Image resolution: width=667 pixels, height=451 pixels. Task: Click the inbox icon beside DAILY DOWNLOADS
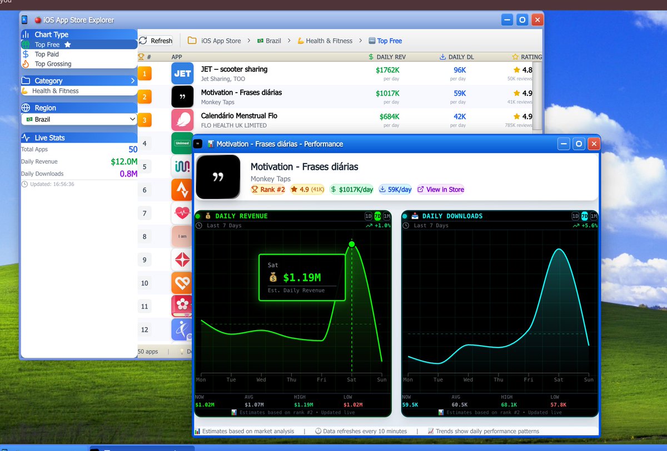coord(415,216)
